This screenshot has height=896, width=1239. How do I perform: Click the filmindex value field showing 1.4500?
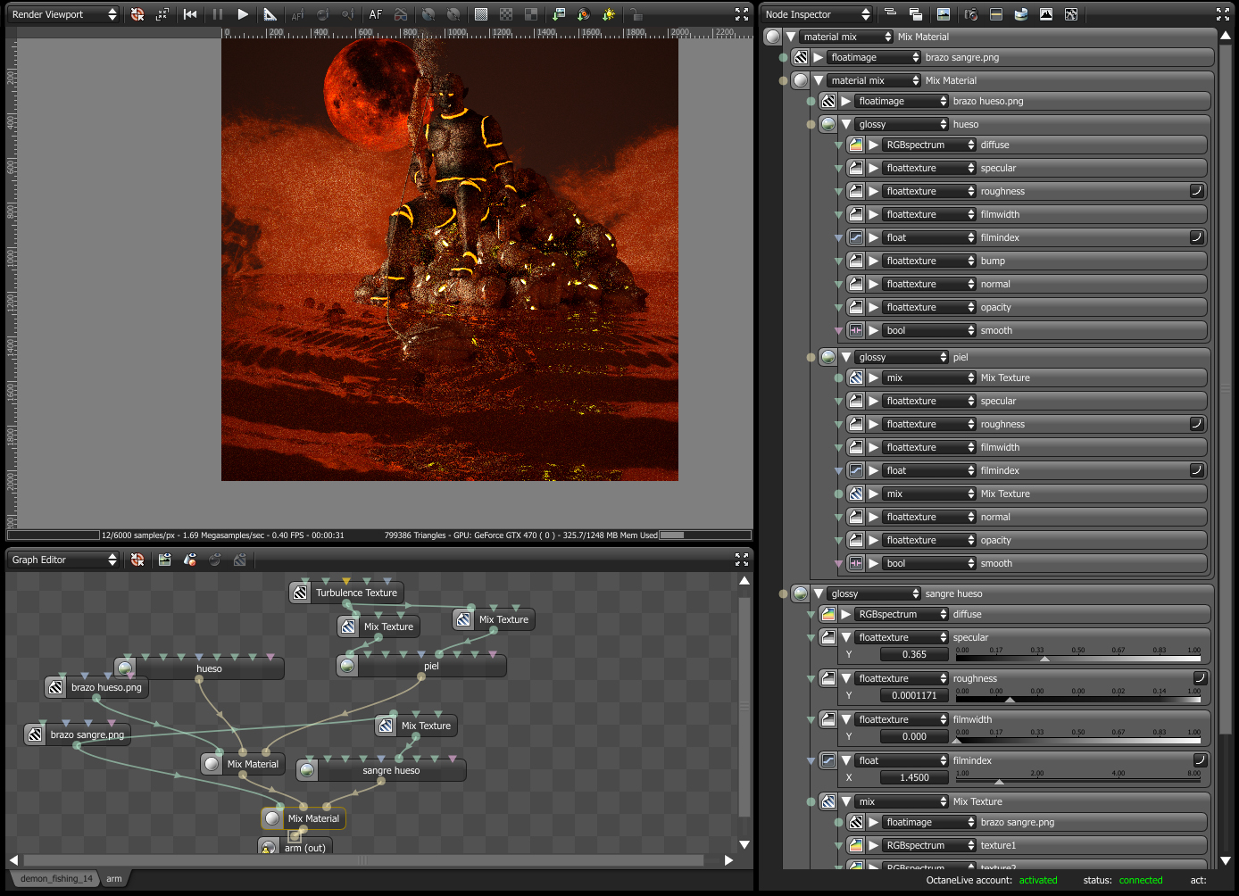tap(914, 777)
